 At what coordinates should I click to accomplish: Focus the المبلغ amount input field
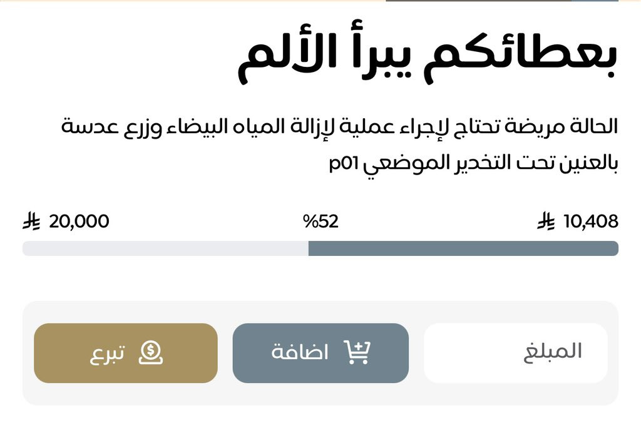coord(515,352)
